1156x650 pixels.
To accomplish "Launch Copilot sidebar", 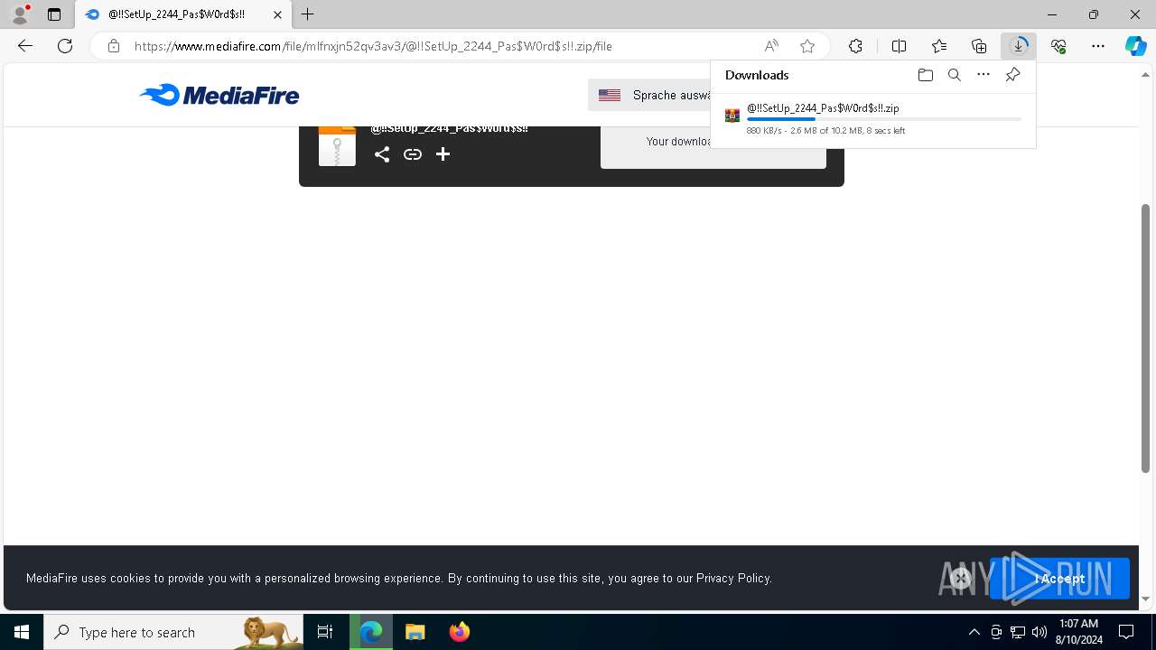I will coord(1135,46).
